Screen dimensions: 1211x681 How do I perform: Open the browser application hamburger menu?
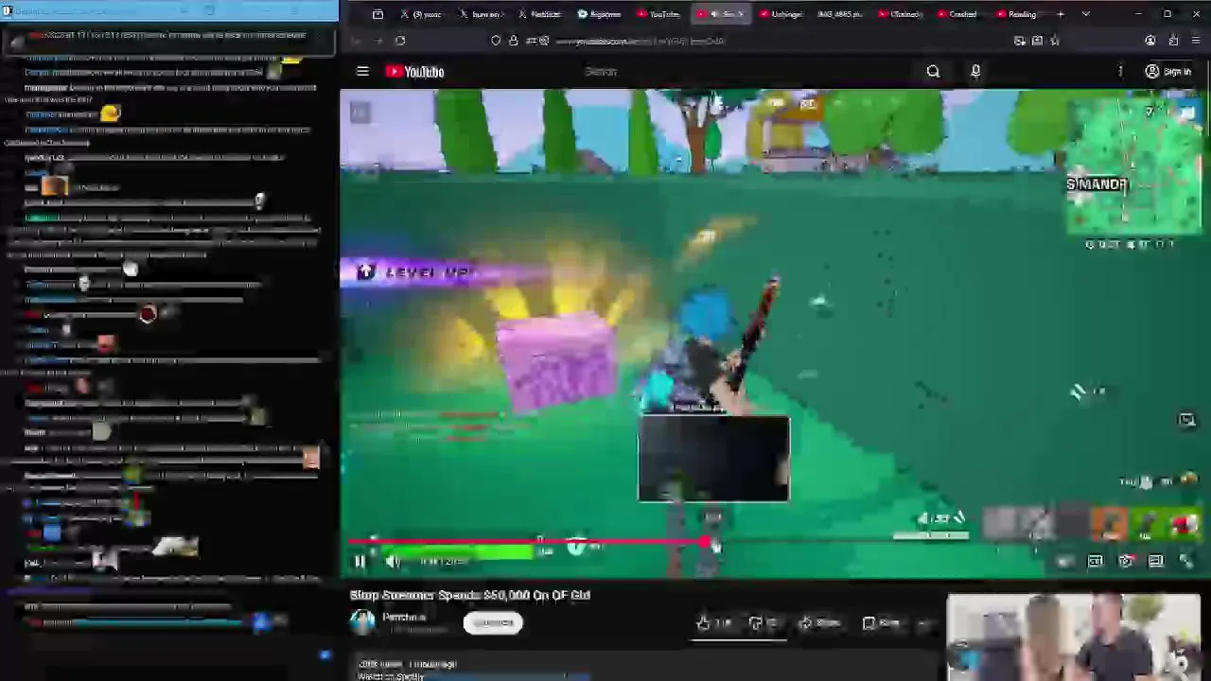pyautogui.click(x=1197, y=41)
